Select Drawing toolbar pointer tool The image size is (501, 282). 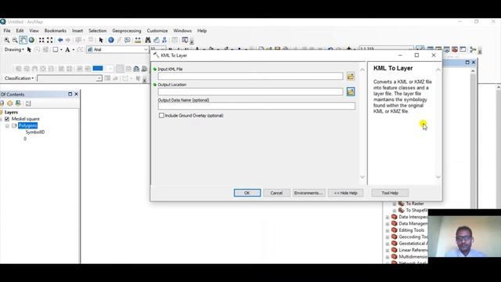(x=29, y=49)
